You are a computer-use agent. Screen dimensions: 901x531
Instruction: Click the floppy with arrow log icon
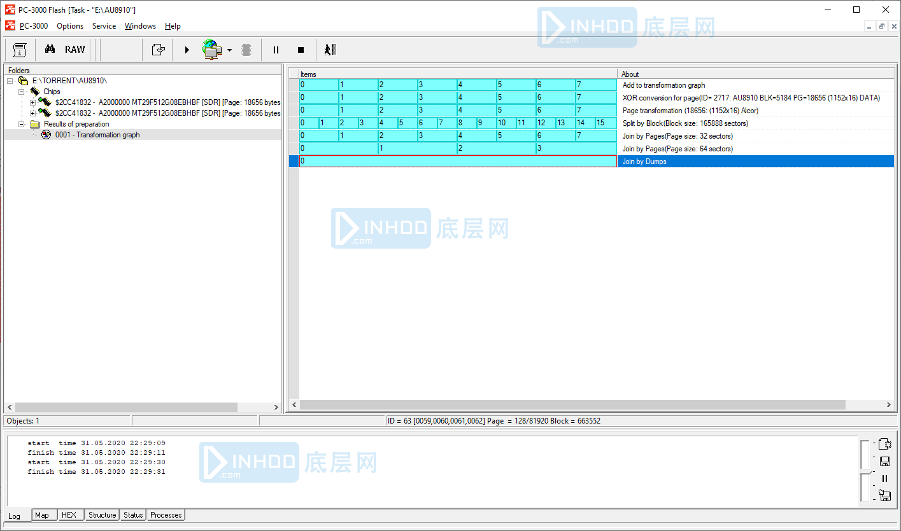point(884,495)
